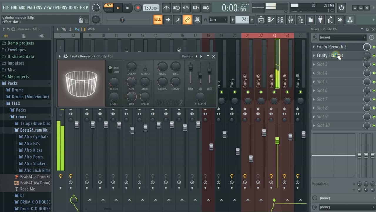Open the Fruity Reeverb 2 slot menu arrow
The image size is (376, 212).
point(314,47)
